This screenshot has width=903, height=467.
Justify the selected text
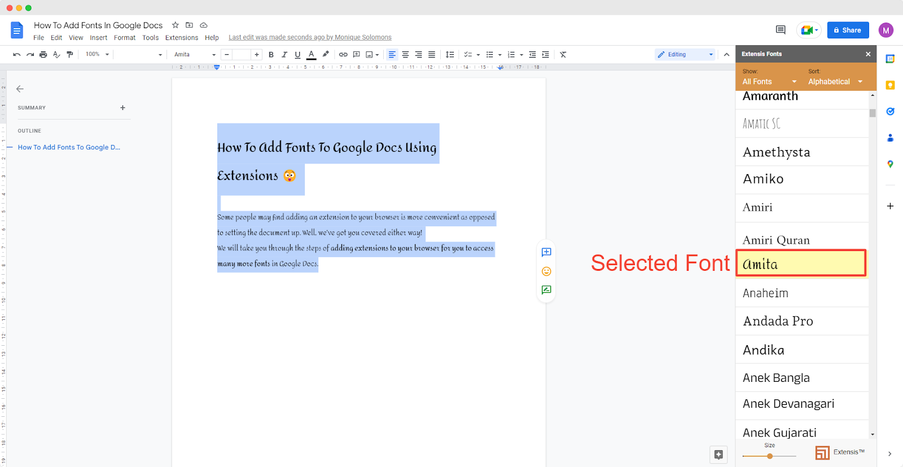tap(432, 55)
